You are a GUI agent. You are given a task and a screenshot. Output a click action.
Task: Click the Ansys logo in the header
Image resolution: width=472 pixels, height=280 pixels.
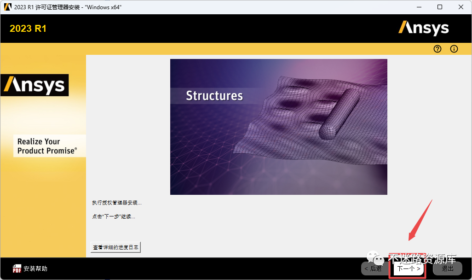(424, 28)
